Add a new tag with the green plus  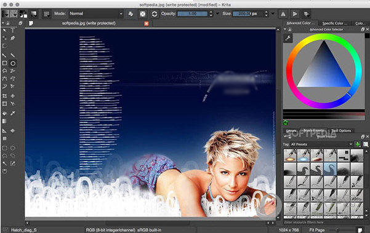pyautogui.click(x=358, y=144)
